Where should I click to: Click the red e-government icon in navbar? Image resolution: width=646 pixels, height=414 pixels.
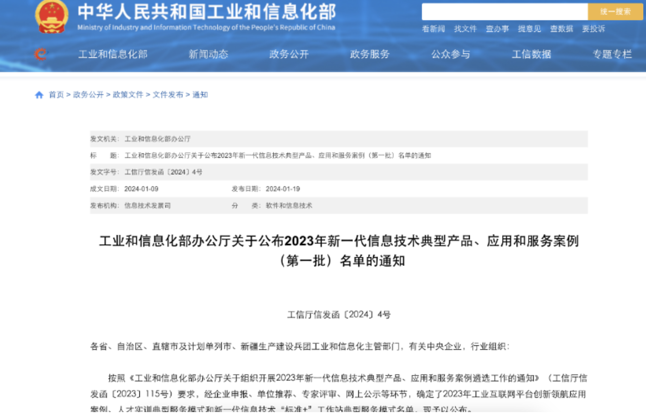pos(41,54)
